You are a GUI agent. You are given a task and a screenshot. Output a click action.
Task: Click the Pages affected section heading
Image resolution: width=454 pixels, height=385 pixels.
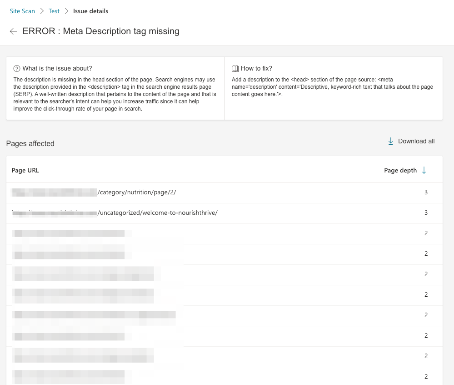[x=30, y=143]
